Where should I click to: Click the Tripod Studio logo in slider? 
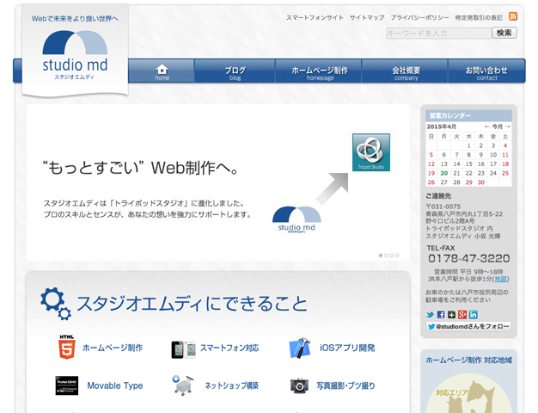coord(371,152)
